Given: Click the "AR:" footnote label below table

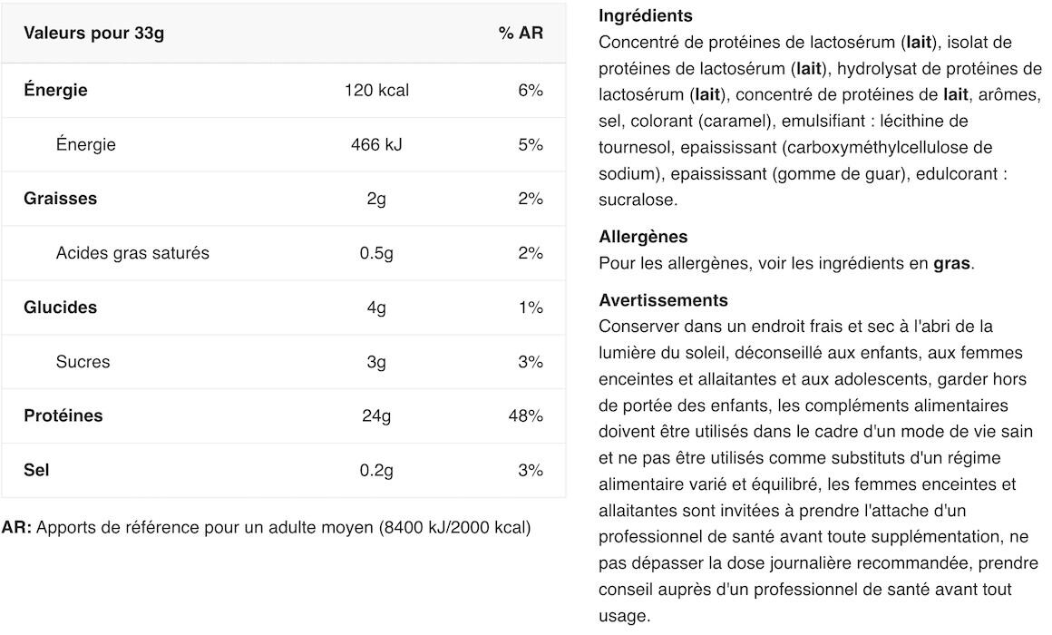Looking at the screenshot, I should pos(16,527).
